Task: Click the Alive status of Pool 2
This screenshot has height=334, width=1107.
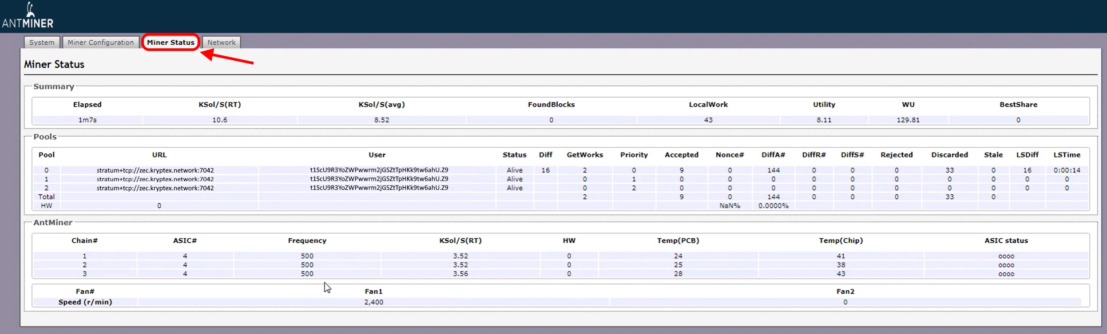Action: pyautogui.click(x=515, y=188)
